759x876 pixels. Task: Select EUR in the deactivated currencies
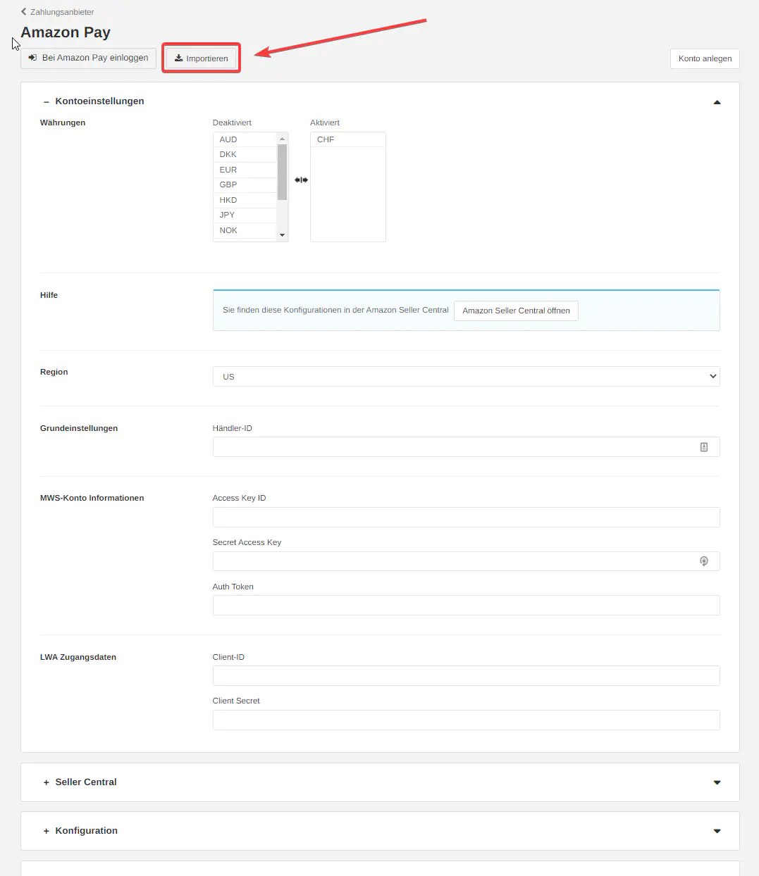coord(228,170)
